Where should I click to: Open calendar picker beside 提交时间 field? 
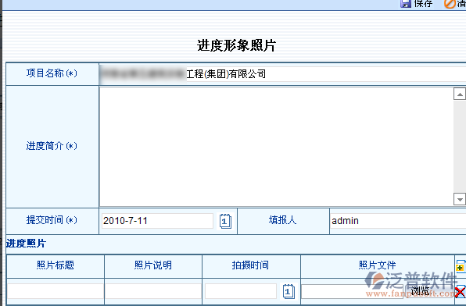225,221
